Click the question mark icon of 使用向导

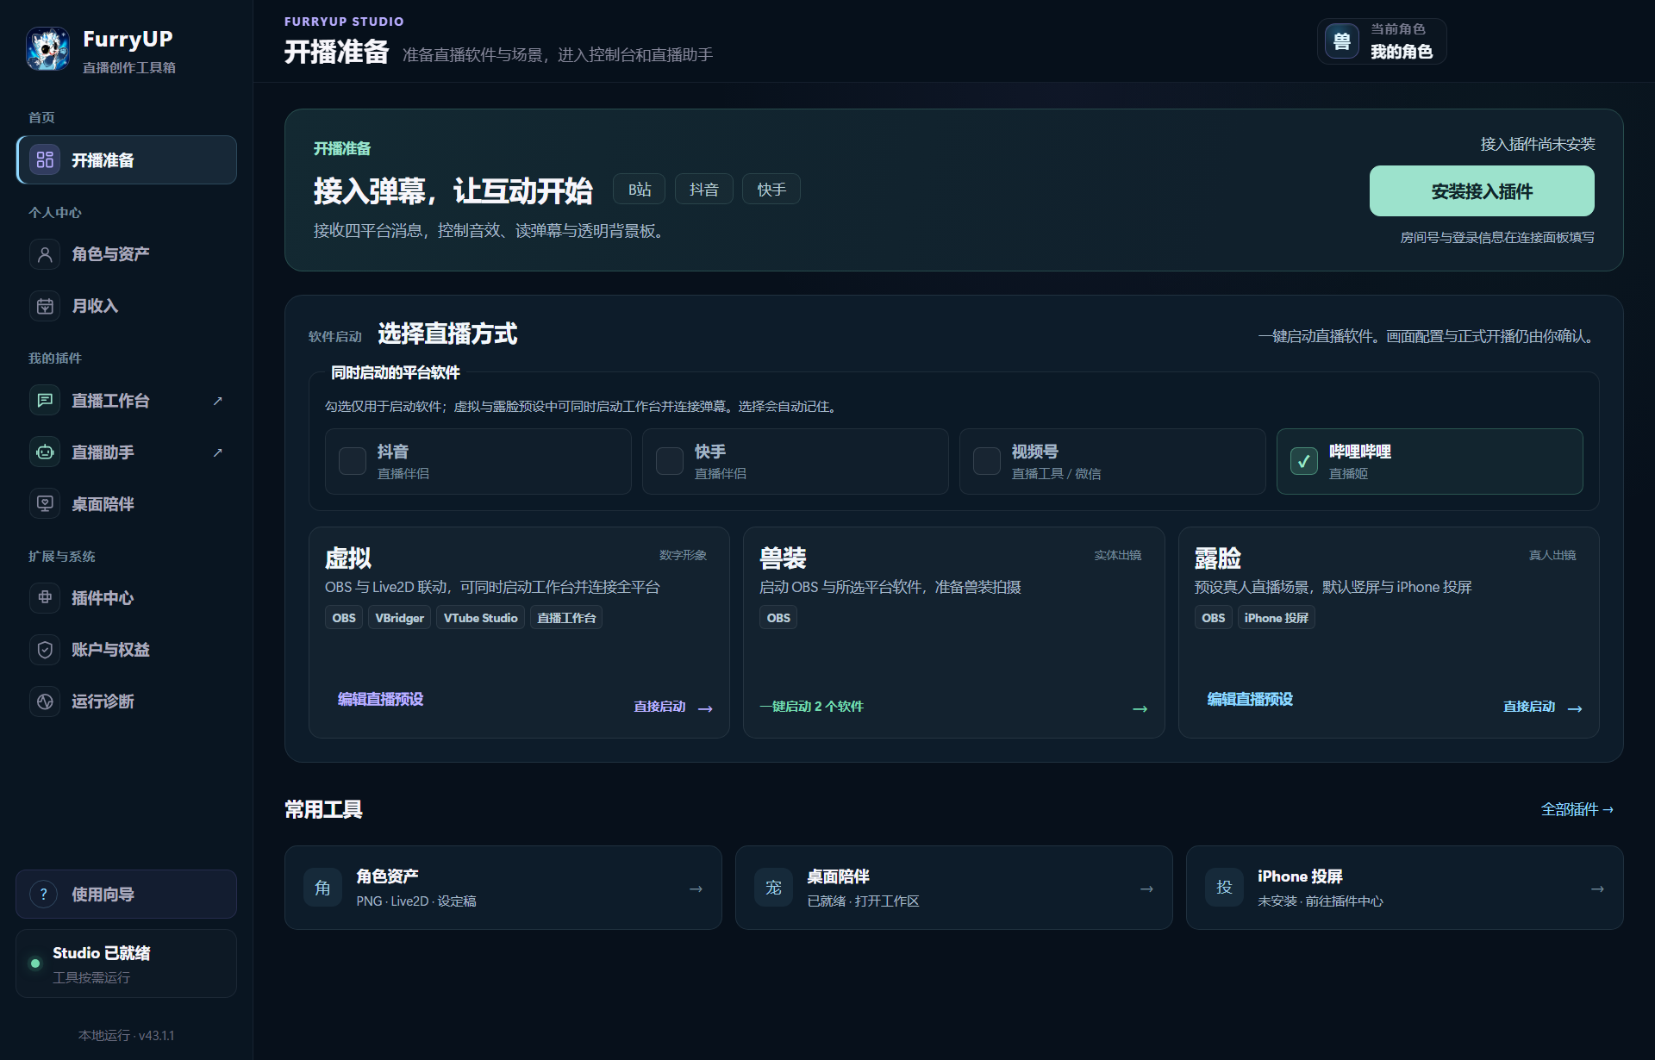(x=44, y=895)
